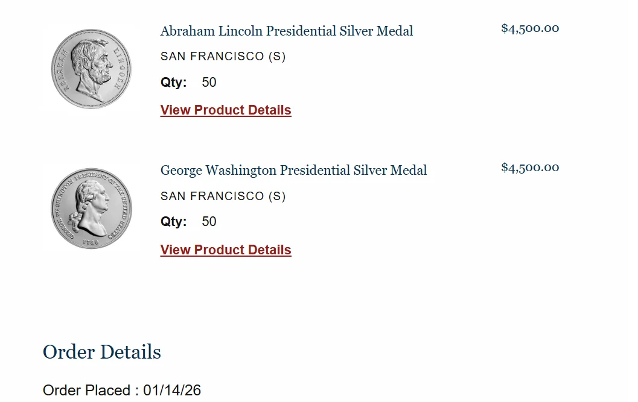Click the 1789 date on the Washington medal
This screenshot has width=638, height=402.
tap(91, 242)
